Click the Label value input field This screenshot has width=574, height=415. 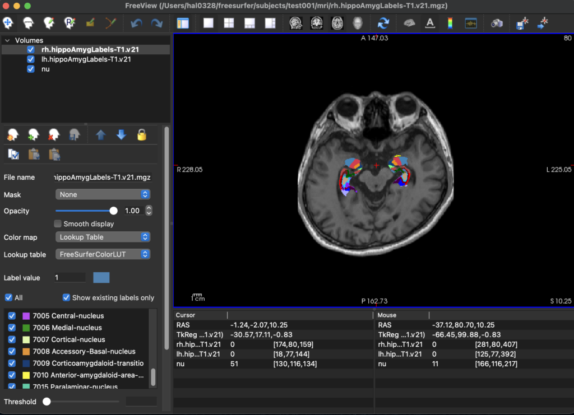coord(70,278)
